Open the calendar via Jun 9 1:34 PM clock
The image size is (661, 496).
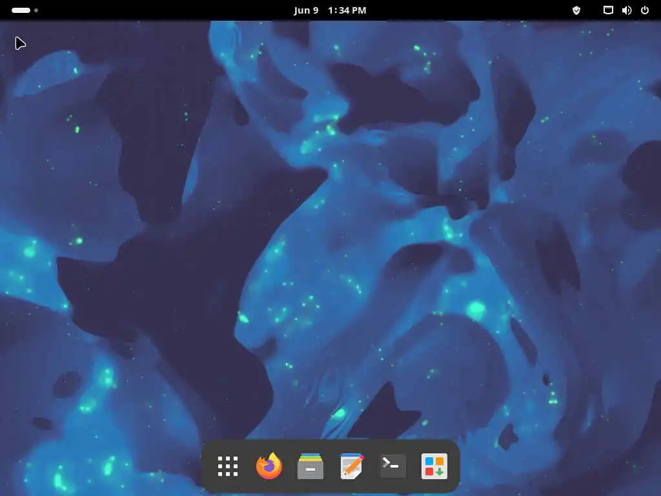click(x=330, y=10)
